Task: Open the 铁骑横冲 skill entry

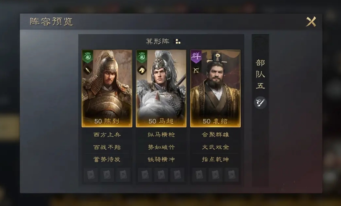Action: pos(161,159)
